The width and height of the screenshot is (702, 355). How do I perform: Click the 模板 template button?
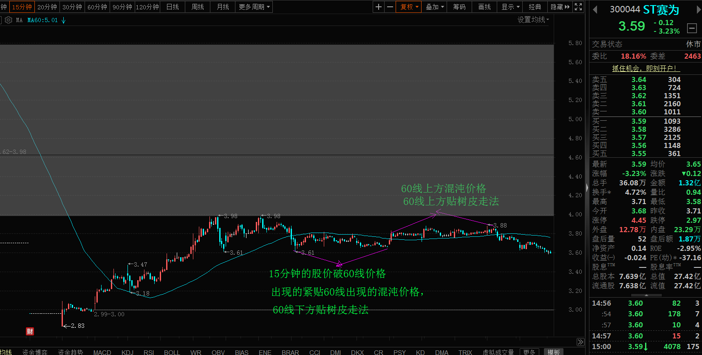click(553, 352)
